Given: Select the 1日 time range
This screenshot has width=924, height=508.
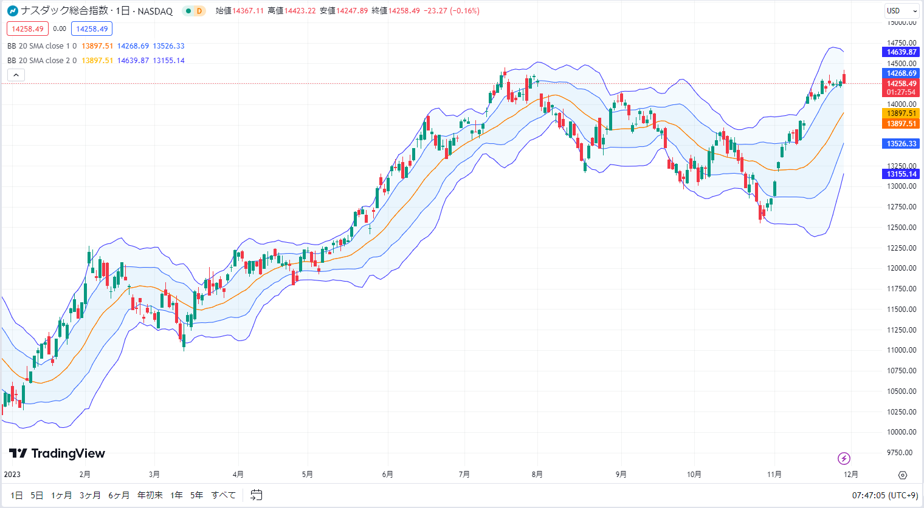Looking at the screenshot, I should point(16,495).
